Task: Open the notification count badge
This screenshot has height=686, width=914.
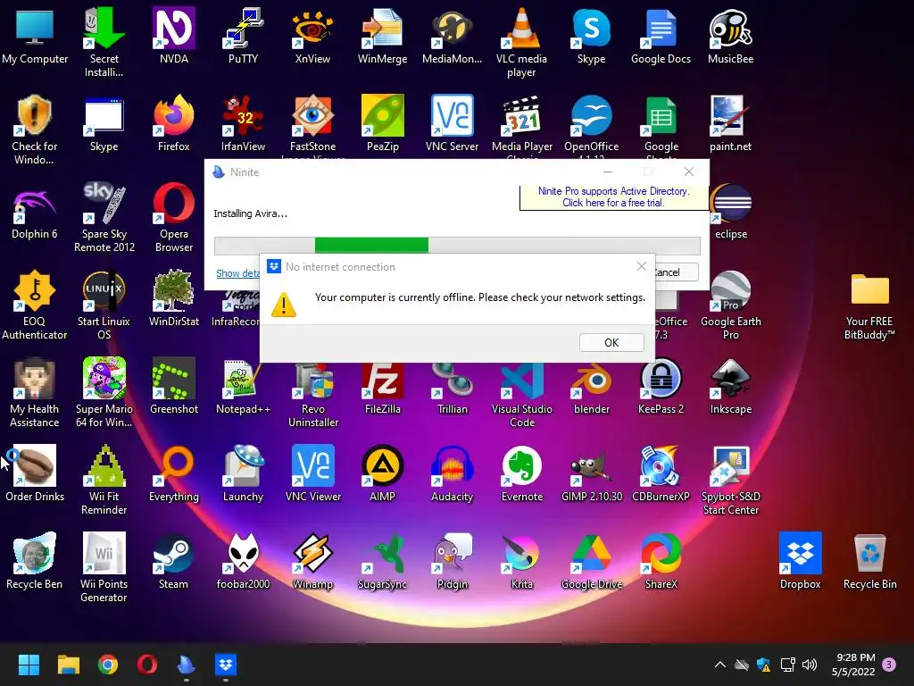Action: tap(889, 665)
